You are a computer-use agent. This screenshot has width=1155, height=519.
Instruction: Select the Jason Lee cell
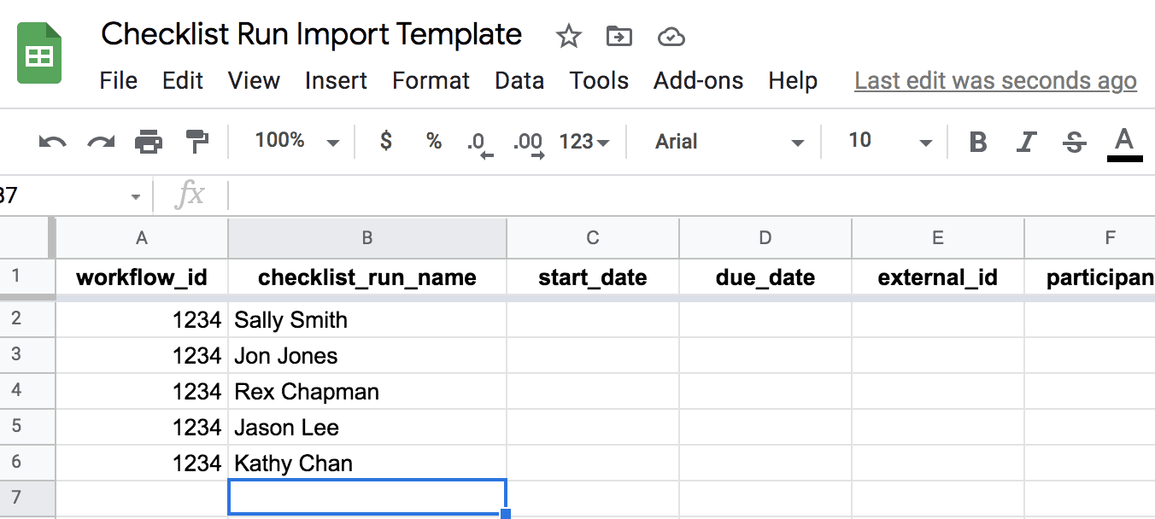point(367,427)
